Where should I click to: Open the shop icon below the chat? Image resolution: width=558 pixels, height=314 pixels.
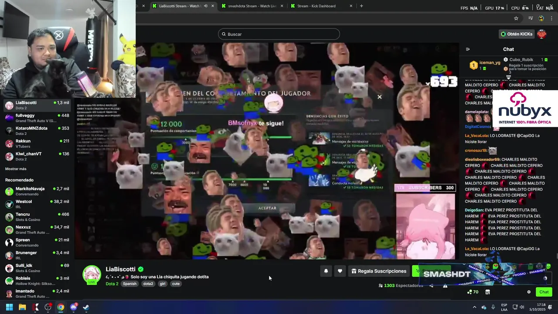(488, 292)
